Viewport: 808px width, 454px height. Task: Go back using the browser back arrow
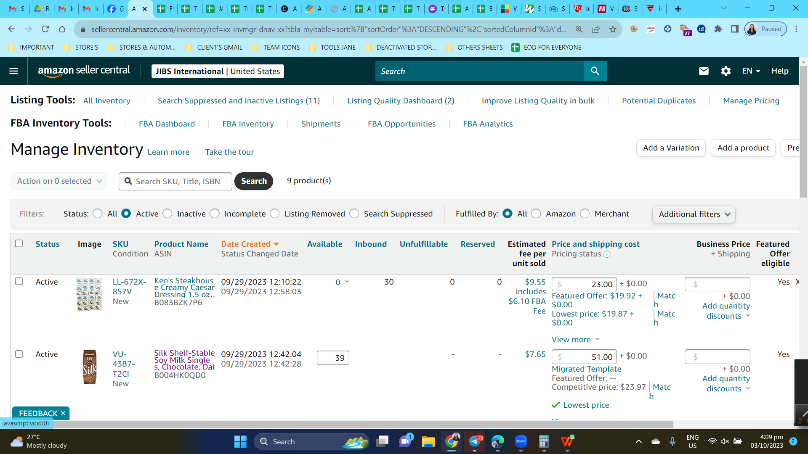(11, 29)
